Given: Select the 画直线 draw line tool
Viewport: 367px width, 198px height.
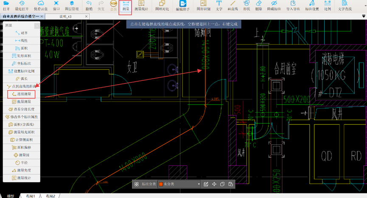Looking at the screenshot, I should coord(233,5).
